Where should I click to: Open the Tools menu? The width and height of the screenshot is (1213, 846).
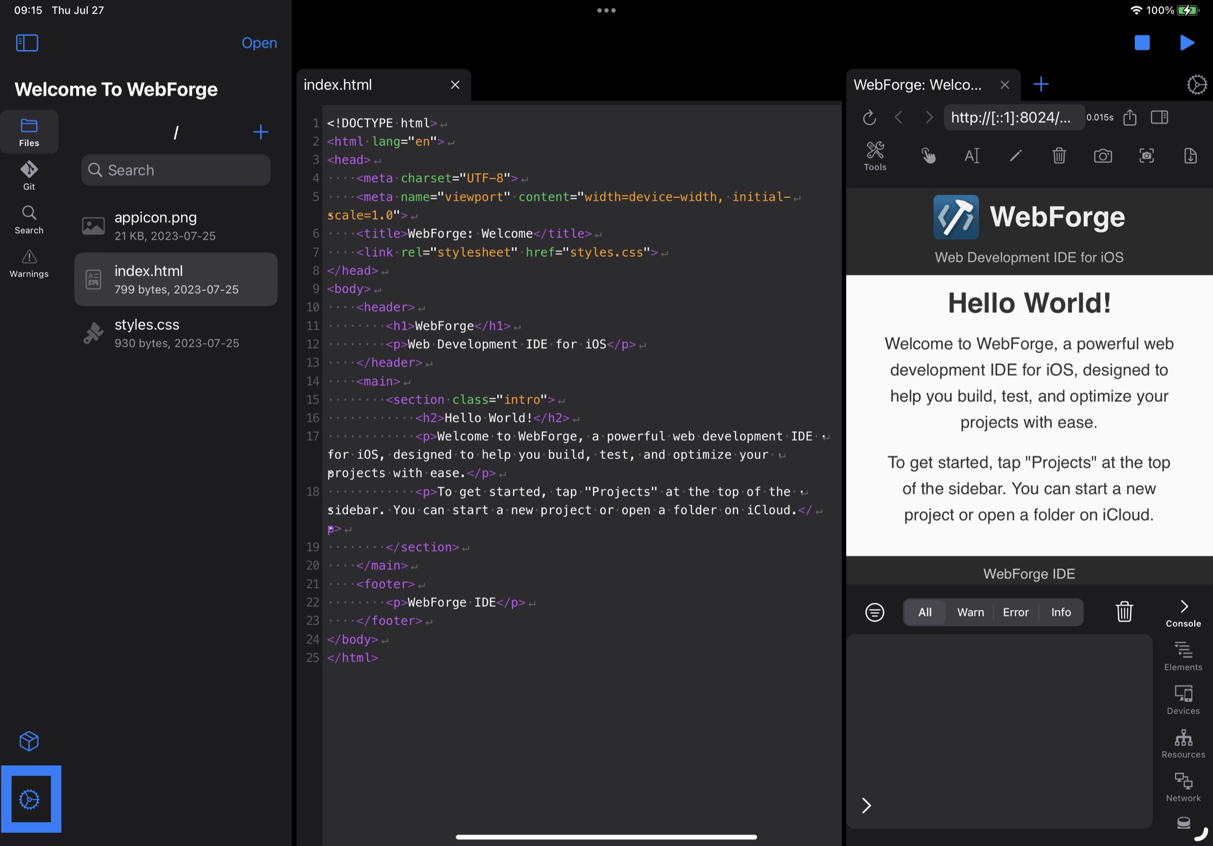coord(875,156)
